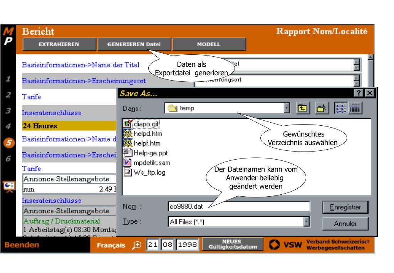Click the presentation icon in sidebar
Screen dimensions: 394x273
point(9,187)
